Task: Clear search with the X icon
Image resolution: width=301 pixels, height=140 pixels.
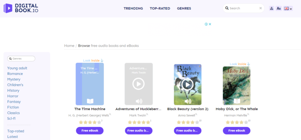Action: tap(260, 8)
